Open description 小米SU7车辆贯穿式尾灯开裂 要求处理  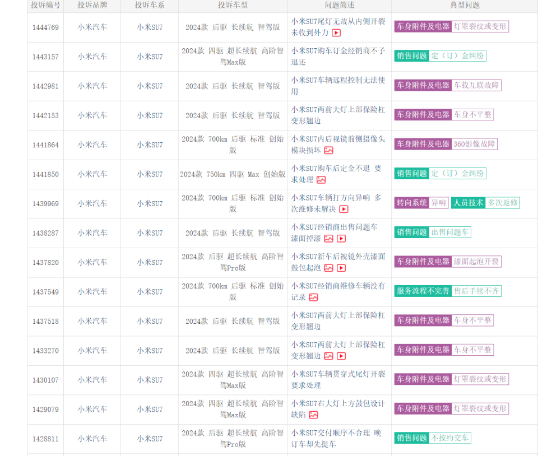(338, 380)
